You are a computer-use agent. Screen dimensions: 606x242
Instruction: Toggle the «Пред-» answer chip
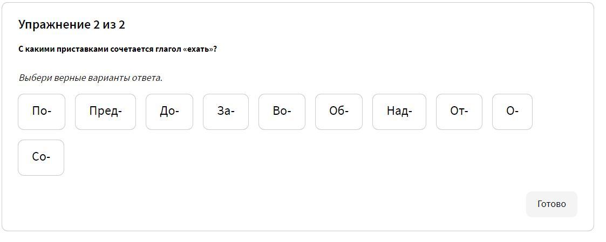[x=105, y=112]
